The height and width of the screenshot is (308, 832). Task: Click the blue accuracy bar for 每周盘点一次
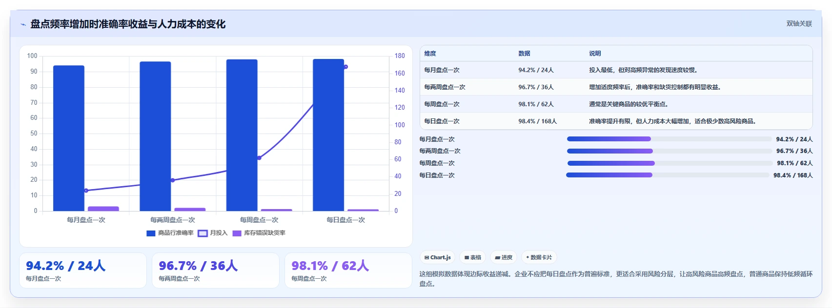[242, 135]
